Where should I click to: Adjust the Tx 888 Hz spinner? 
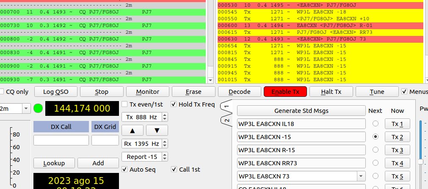[x=145, y=117]
